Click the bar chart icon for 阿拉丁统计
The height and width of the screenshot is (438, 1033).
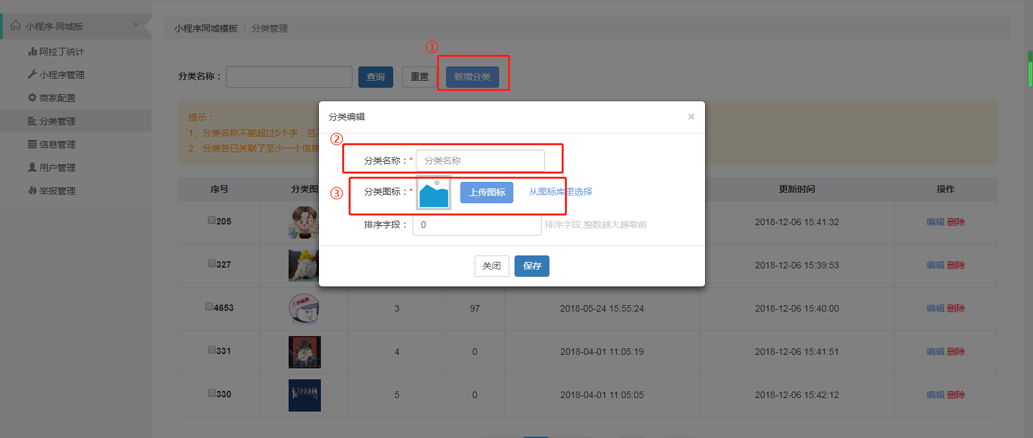click(32, 52)
